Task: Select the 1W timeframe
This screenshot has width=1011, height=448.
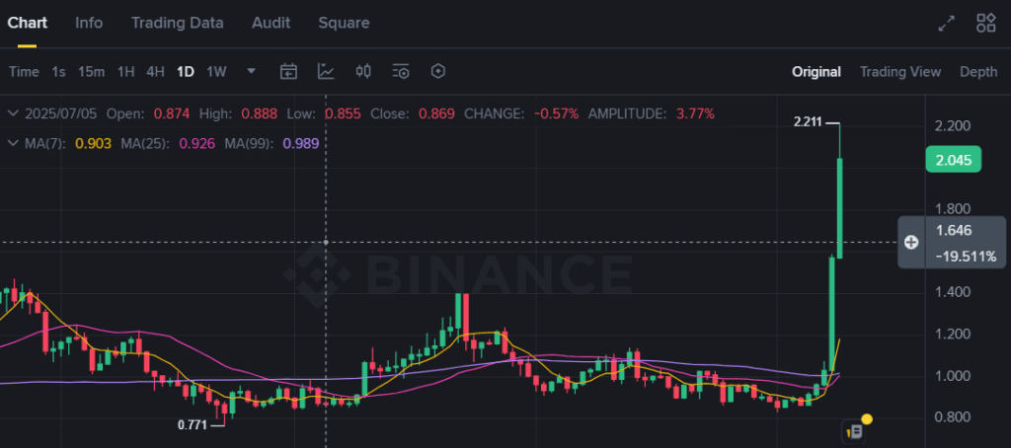Action: [216, 71]
